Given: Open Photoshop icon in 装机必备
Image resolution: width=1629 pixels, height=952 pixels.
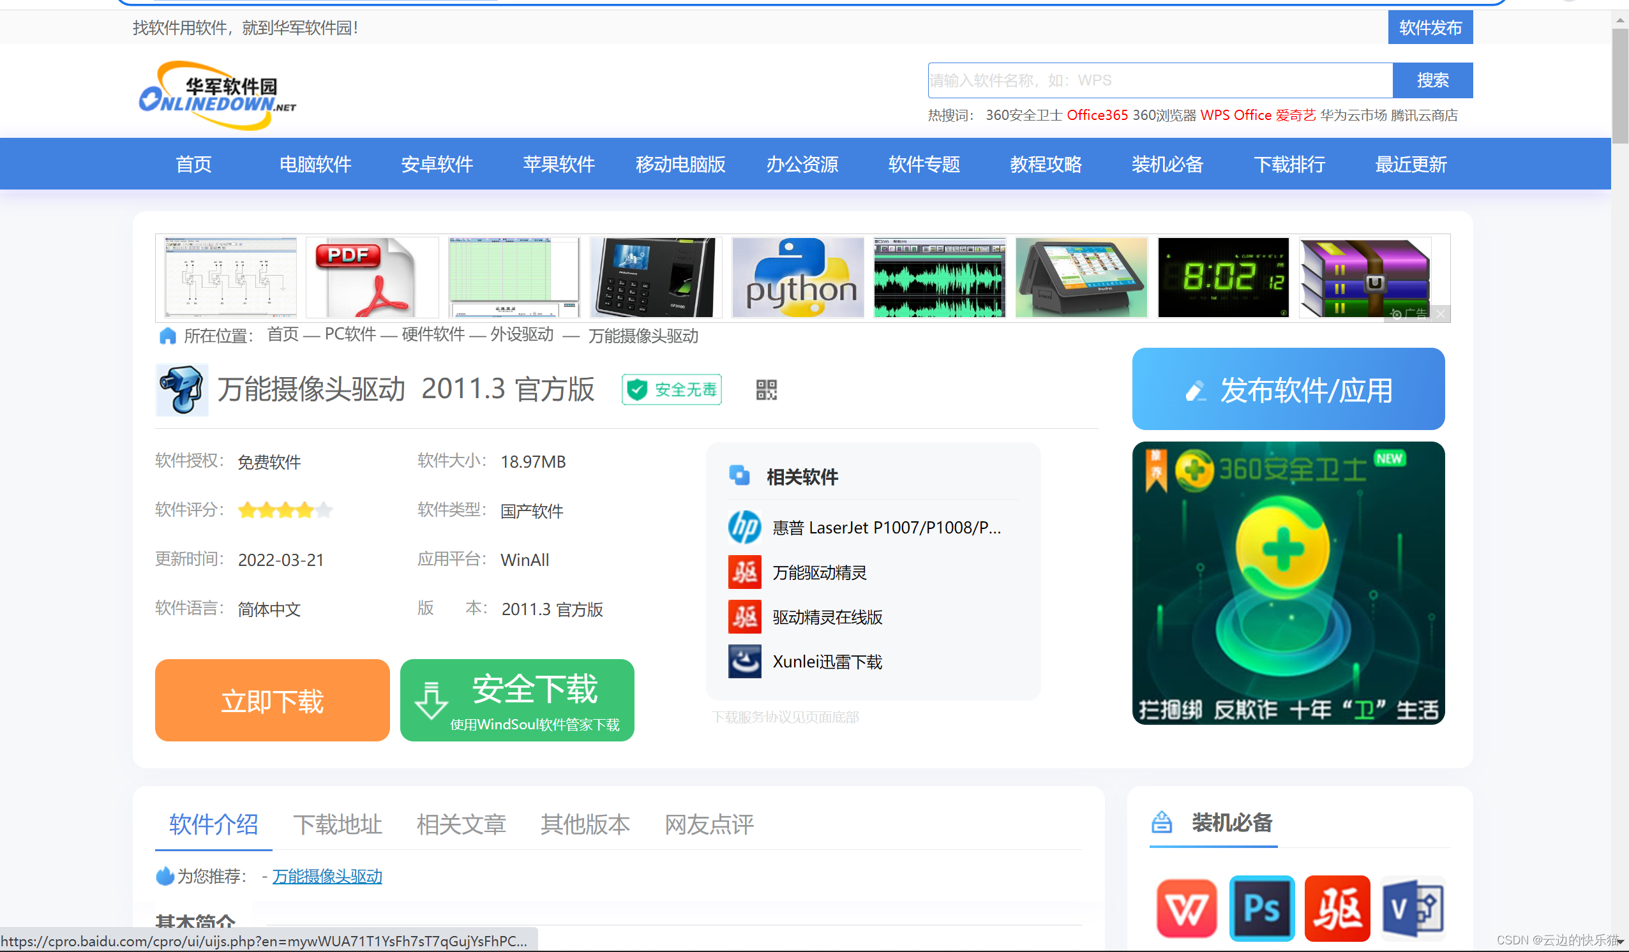Looking at the screenshot, I should pos(1261,907).
